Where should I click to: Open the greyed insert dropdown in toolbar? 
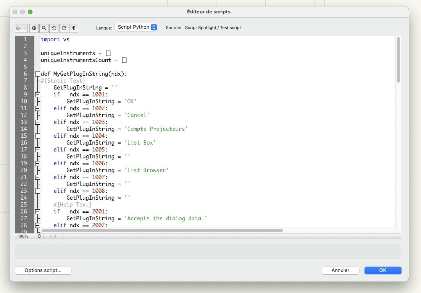tap(21, 28)
